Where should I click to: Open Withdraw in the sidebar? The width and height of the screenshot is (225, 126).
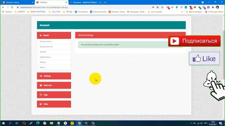(x=54, y=62)
